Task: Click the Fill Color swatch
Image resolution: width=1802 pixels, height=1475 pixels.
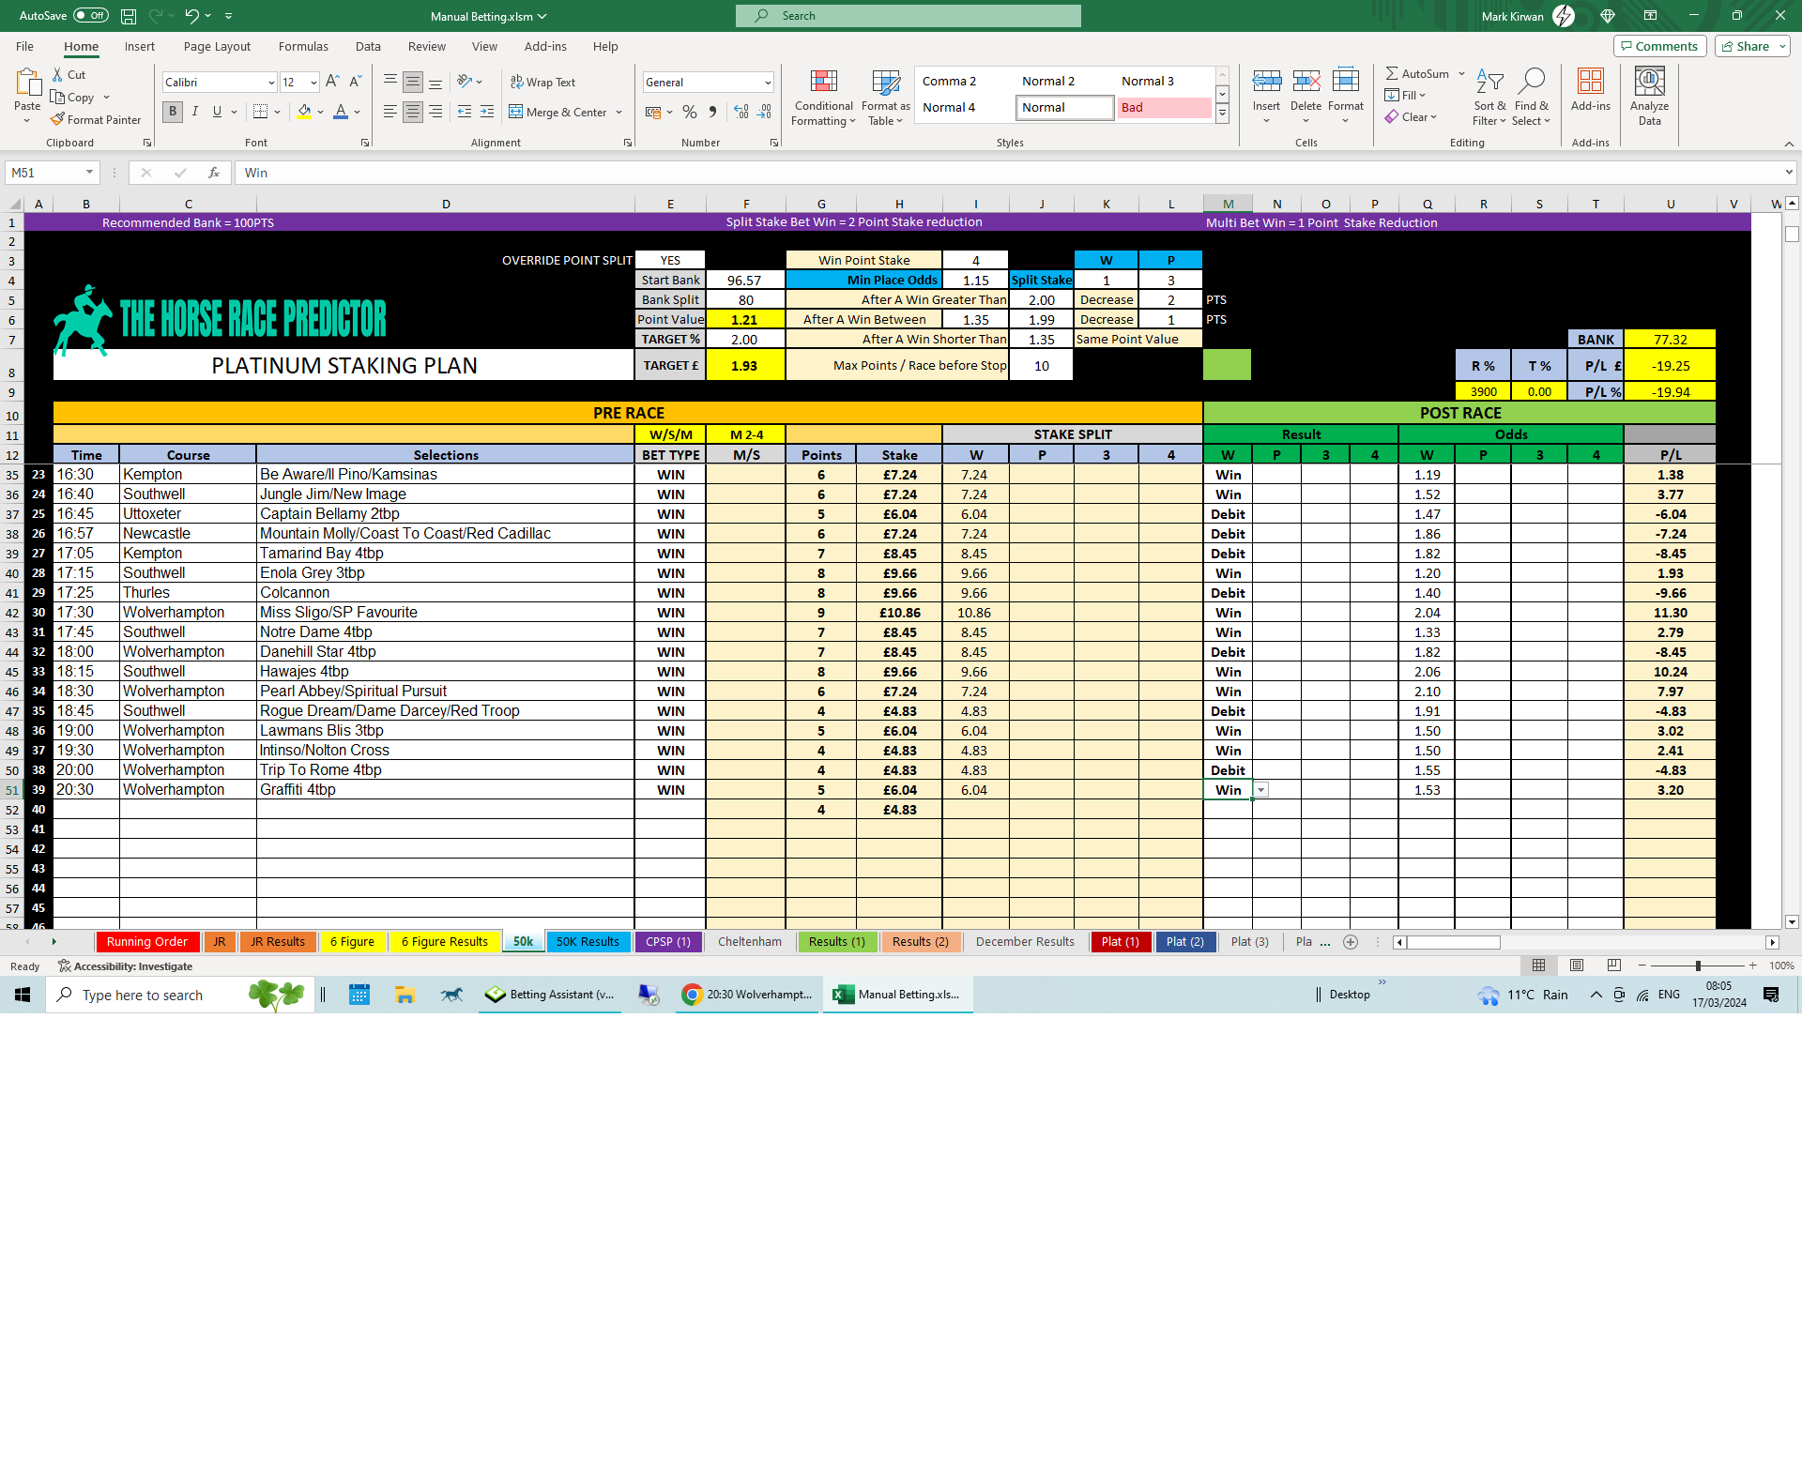Action: [304, 112]
